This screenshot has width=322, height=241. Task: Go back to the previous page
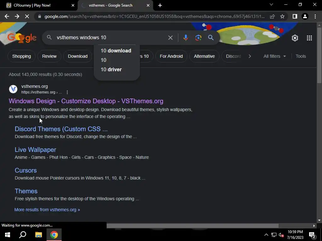coord(7,16)
